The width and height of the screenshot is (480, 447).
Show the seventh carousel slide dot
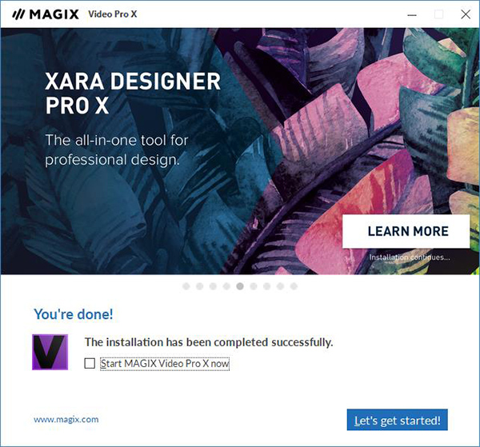pyautogui.click(x=267, y=286)
